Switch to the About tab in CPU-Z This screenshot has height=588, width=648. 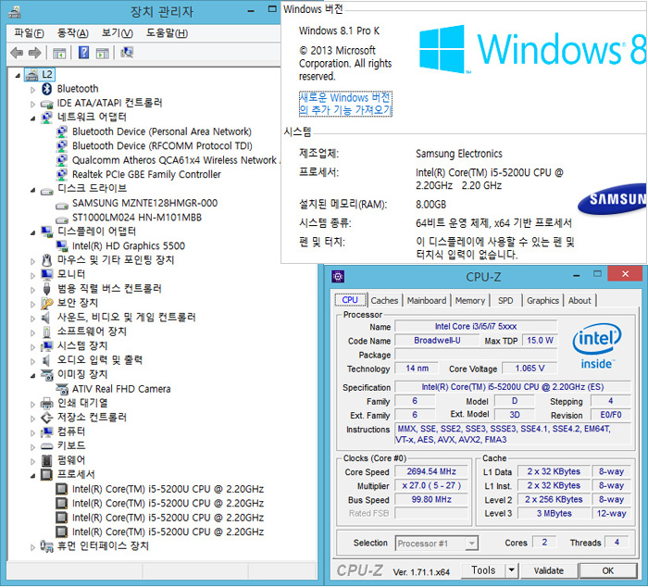[x=579, y=301]
